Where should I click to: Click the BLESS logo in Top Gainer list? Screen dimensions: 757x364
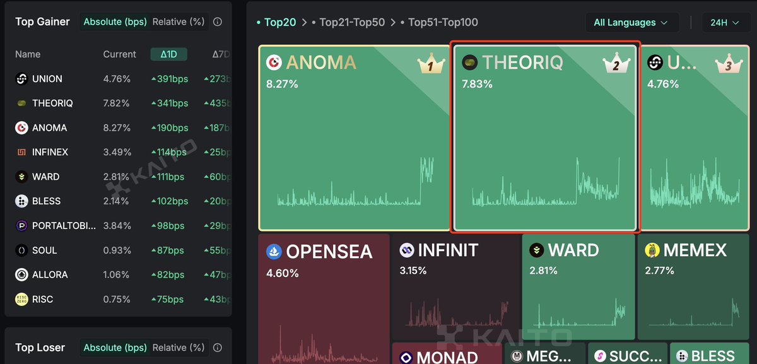click(22, 201)
